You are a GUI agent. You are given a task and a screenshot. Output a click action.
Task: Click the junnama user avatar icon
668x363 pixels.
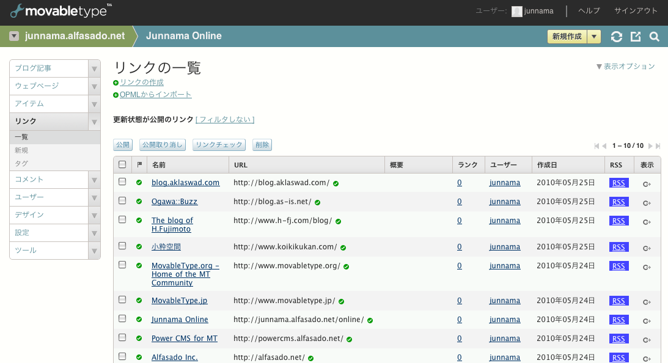517,12
